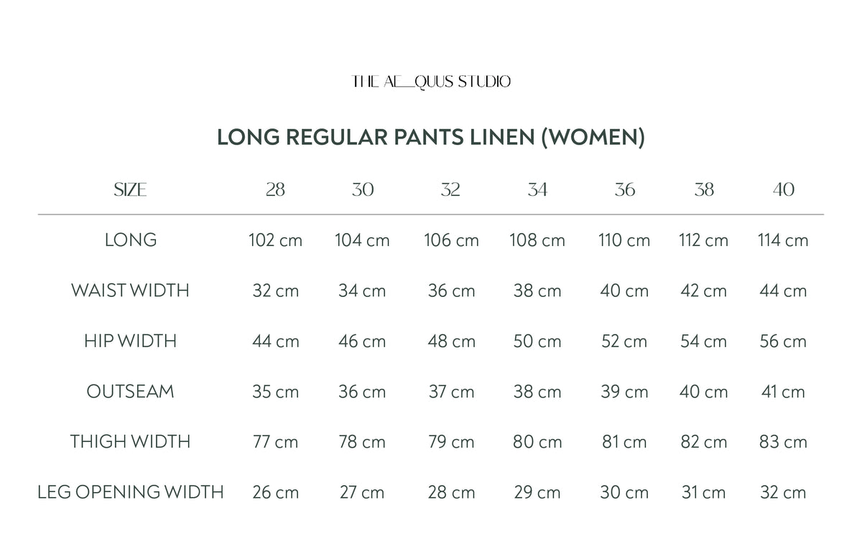Click the 35 cm outseam value
862x538 pixels.
pos(275,392)
